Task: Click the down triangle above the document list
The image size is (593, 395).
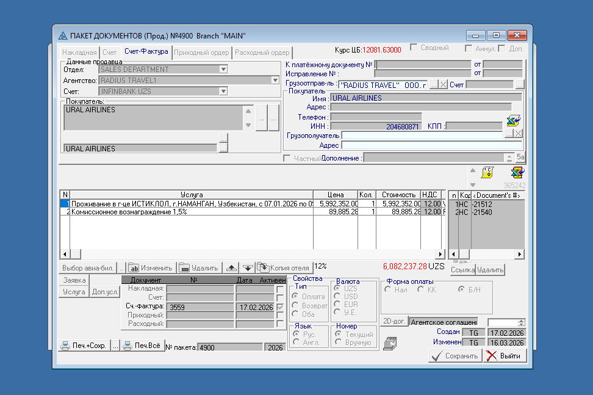Action: tap(473, 184)
